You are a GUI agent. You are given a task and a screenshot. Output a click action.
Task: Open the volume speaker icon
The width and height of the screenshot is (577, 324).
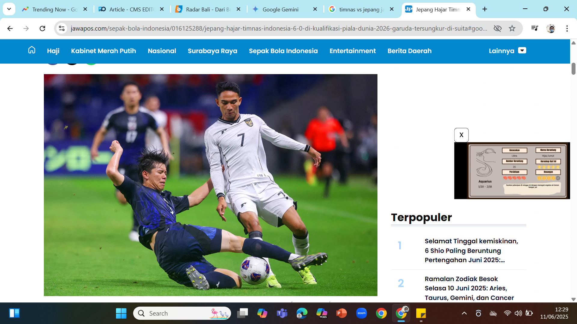point(518,313)
